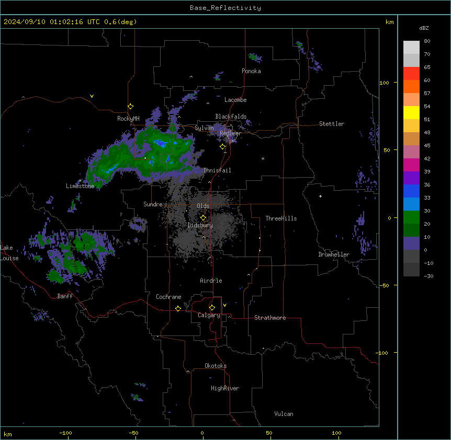Click the HighRiver city label
The width and height of the screenshot is (451, 440).
pos(225,388)
